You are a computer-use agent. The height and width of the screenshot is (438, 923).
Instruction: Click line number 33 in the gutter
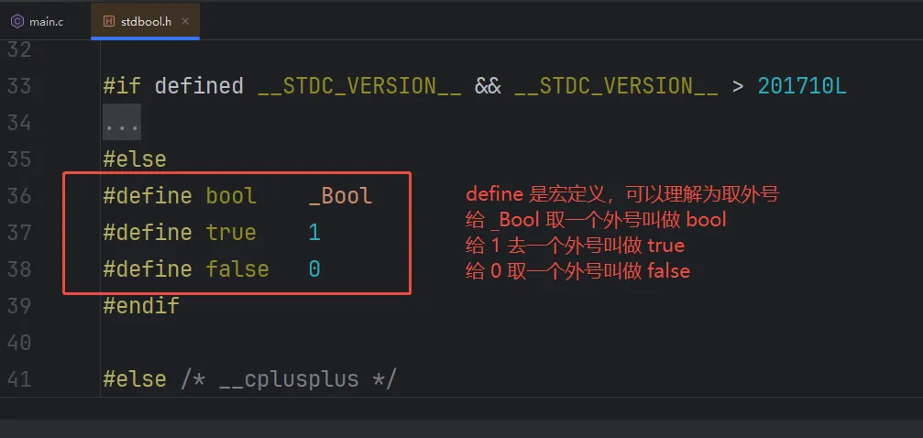pos(19,86)
